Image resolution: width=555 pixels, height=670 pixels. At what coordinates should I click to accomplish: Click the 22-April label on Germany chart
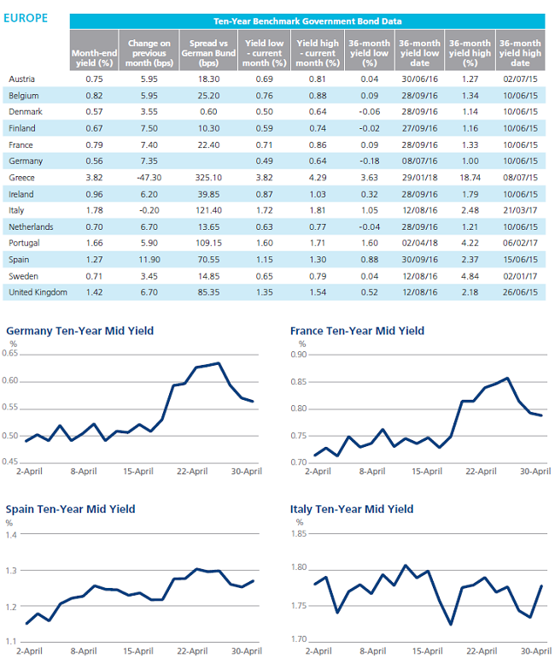[192, 472]
